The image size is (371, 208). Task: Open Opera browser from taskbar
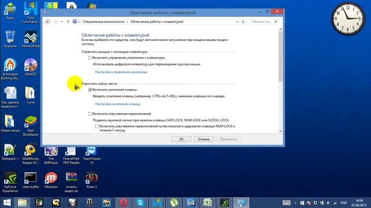(x=123, y=203)
